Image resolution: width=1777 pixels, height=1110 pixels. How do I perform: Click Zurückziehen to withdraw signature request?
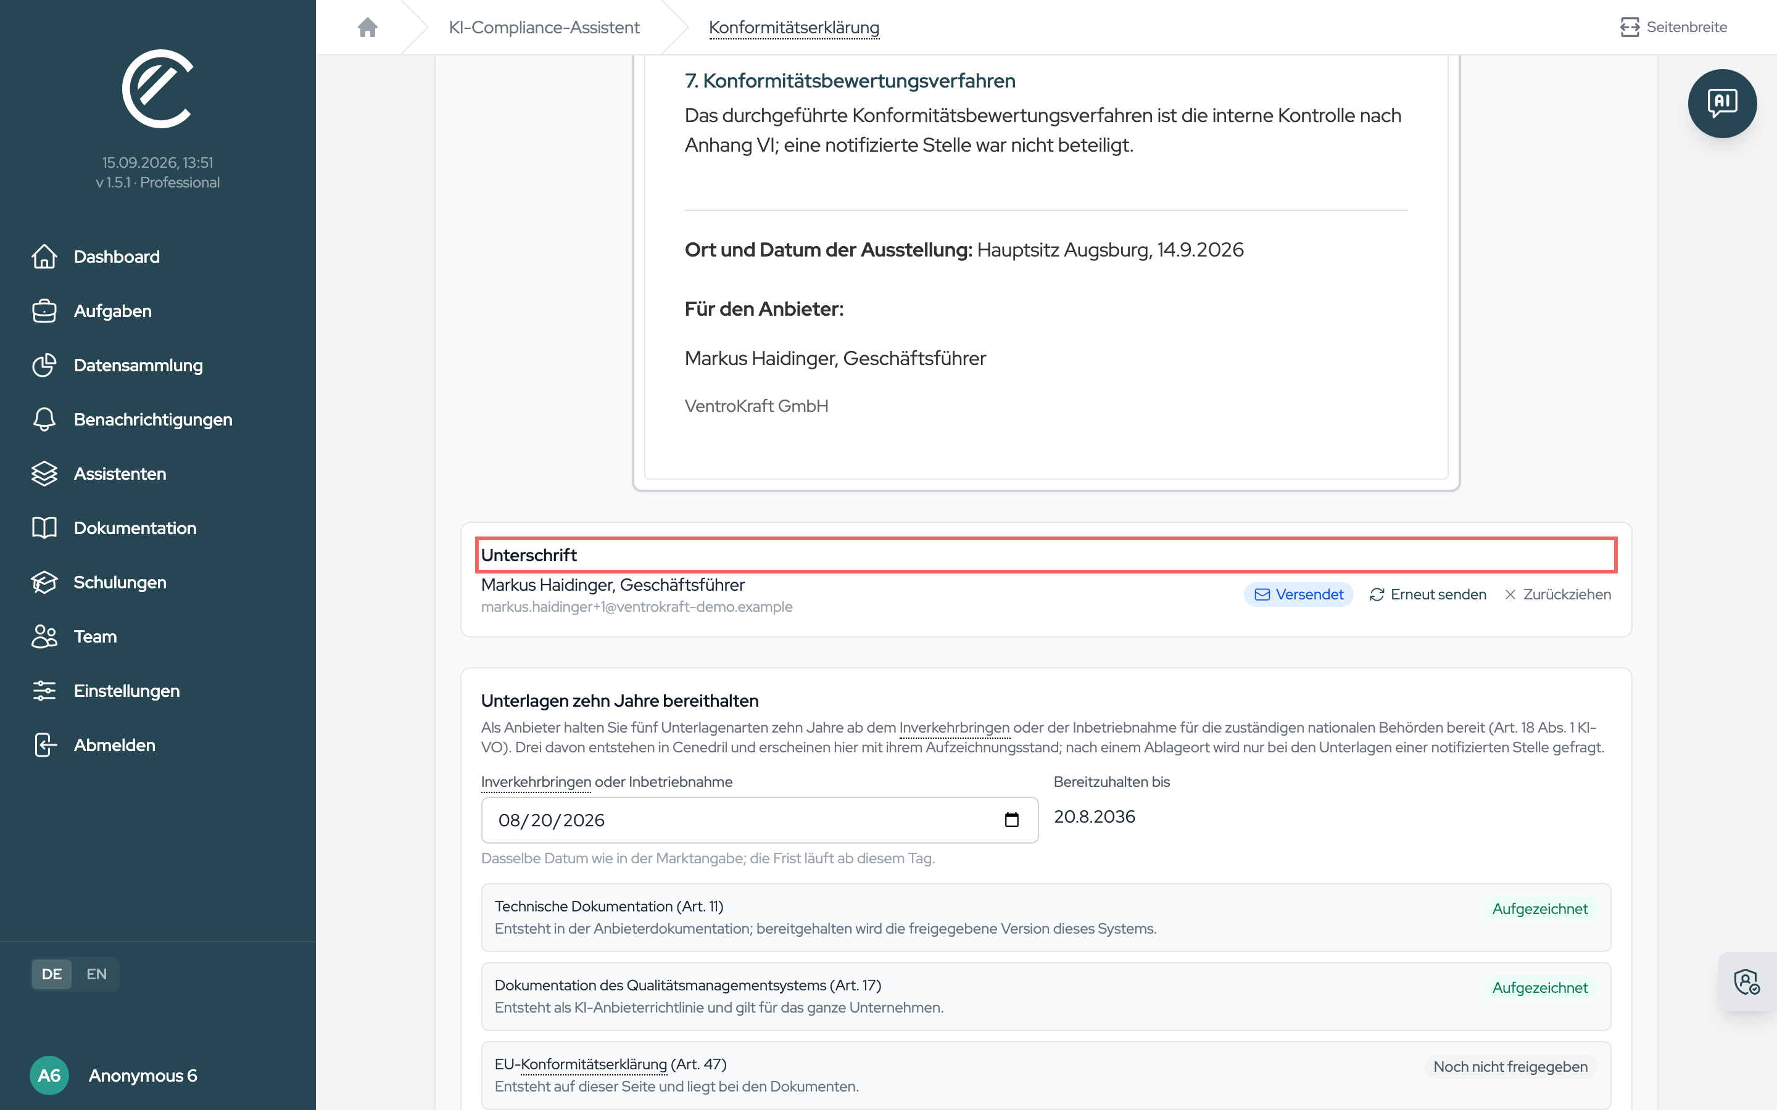coord(1557,594)
